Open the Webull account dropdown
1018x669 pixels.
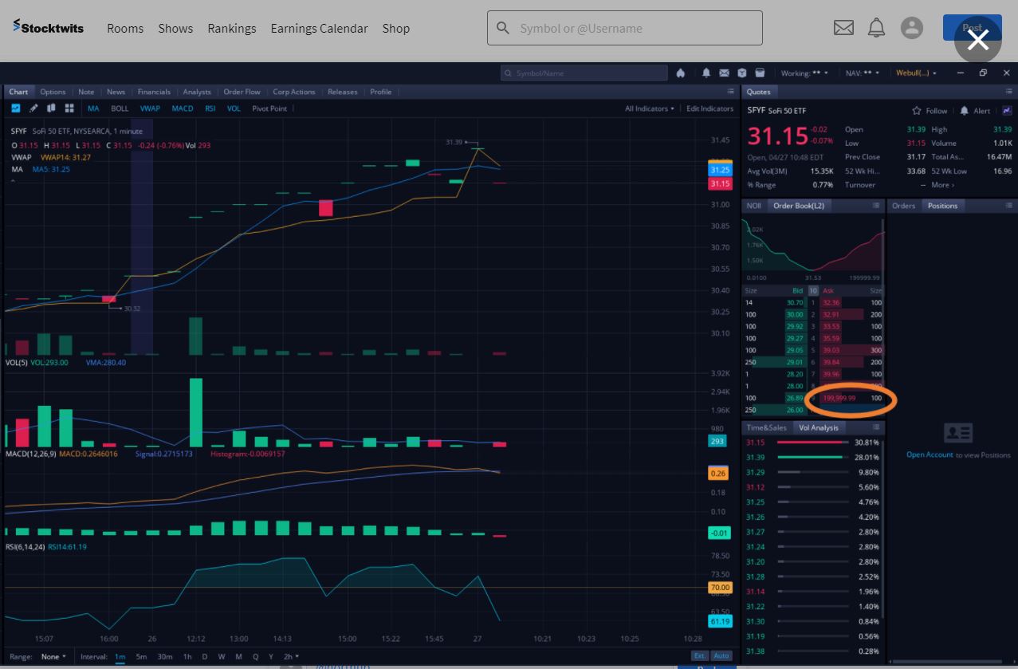click(x=917, y=73)
